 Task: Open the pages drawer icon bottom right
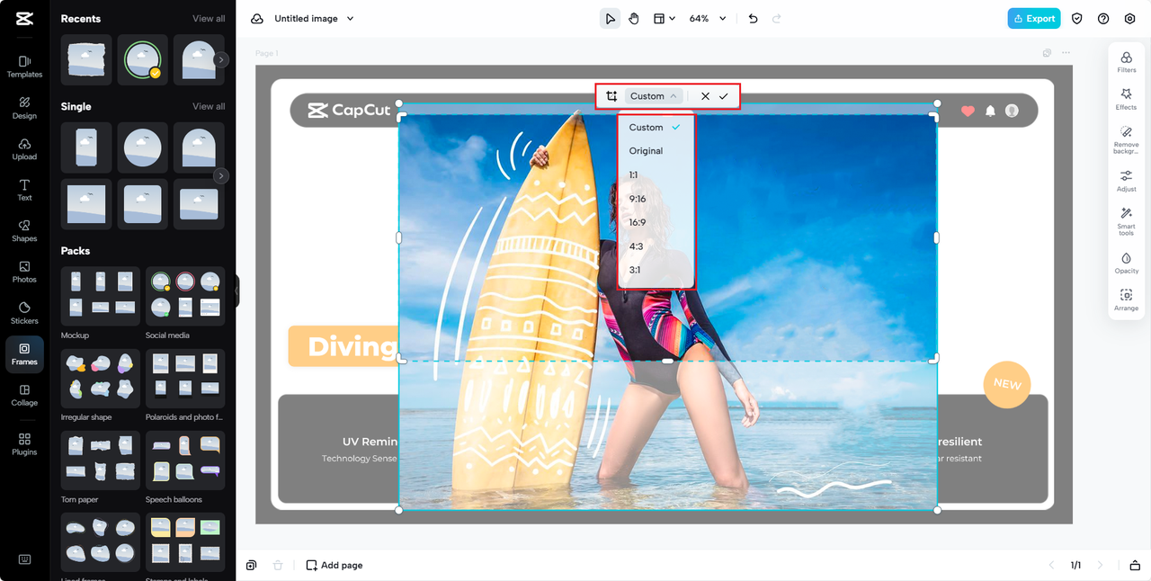1136,566
